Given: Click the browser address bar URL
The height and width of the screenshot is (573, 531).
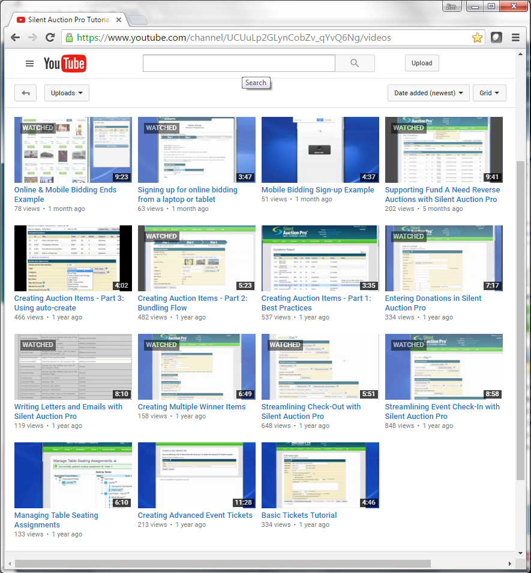Looking at the screenshot, I should [x=234, y=37].
